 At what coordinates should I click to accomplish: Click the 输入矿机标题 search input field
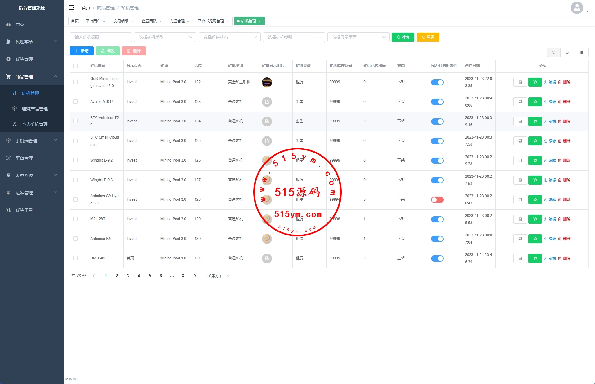click(x=101, y=37)
